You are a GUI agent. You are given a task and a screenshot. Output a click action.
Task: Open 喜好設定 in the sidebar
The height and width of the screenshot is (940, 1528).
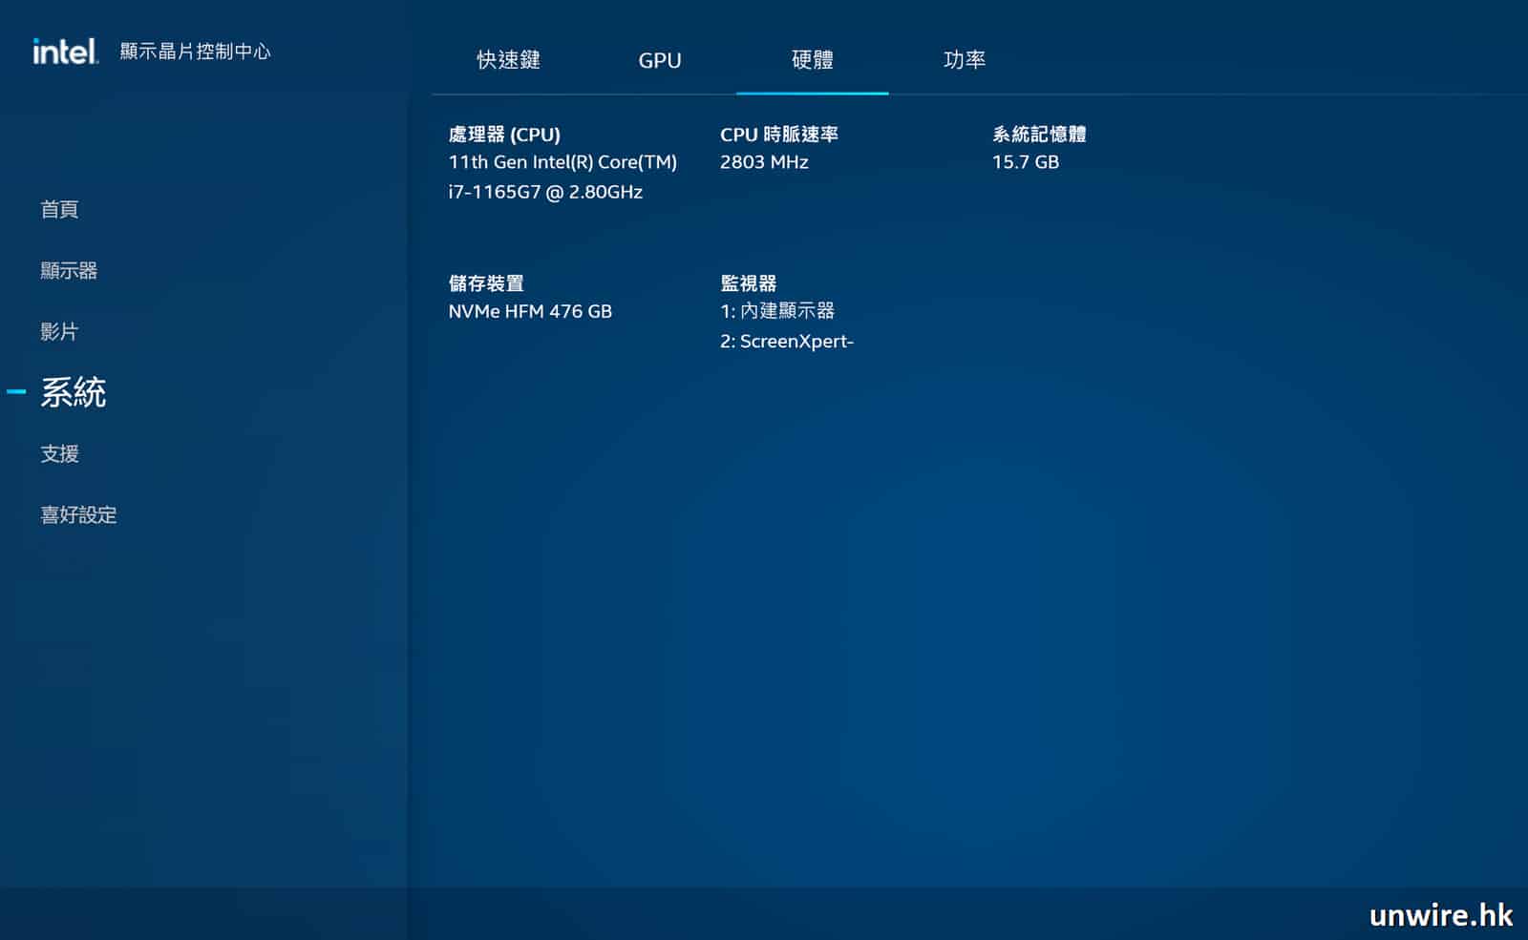(x=78, y=514)
